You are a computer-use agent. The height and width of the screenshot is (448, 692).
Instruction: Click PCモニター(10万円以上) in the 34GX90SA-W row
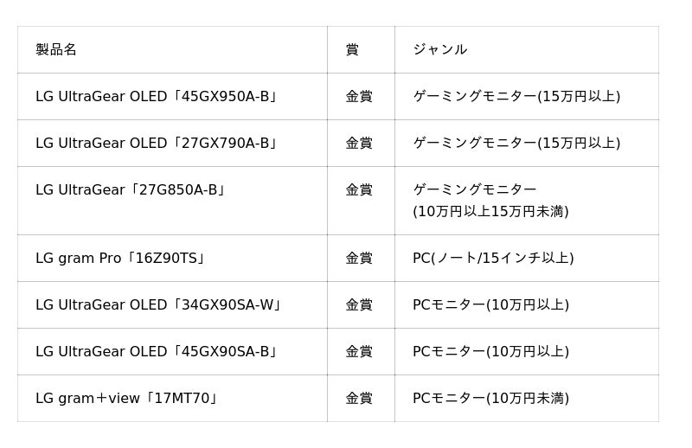pos(490,304)
